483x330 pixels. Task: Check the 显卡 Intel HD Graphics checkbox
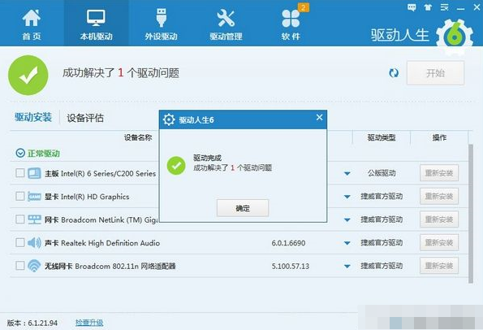tap(20, 196)
